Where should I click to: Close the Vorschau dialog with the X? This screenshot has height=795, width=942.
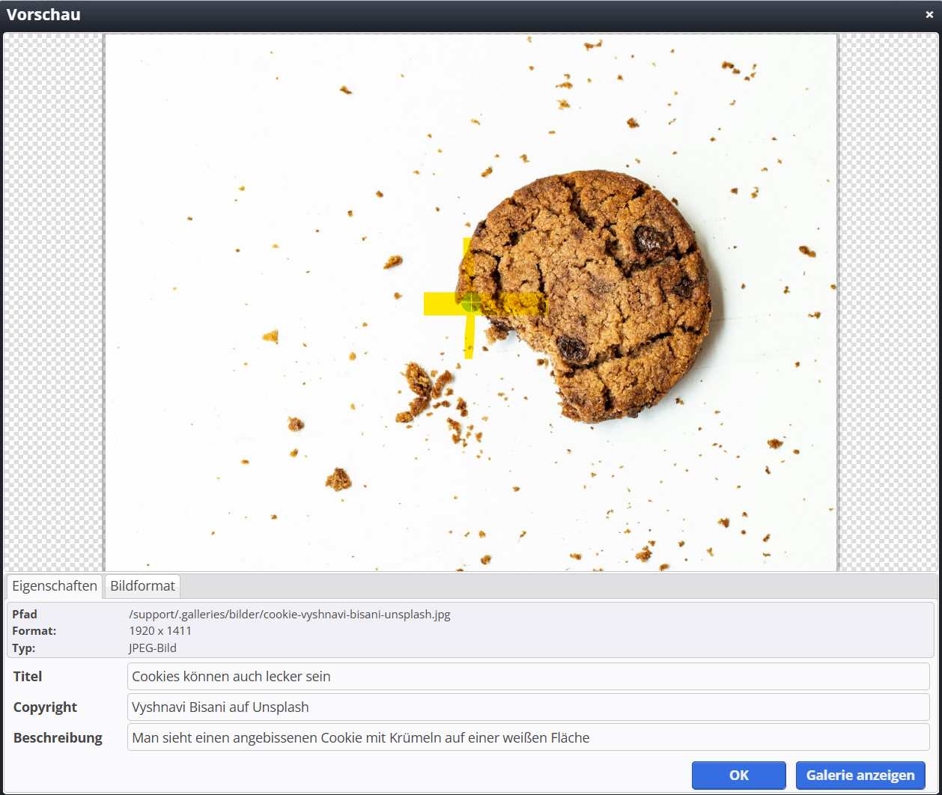tap(929, 14)
